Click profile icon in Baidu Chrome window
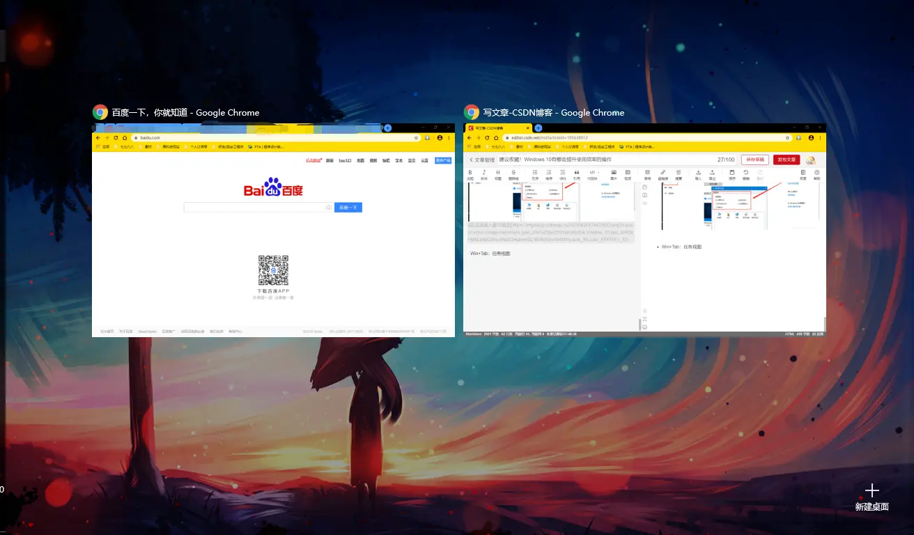The height and width of the screenshot is (535, 914). coord(440,138)
